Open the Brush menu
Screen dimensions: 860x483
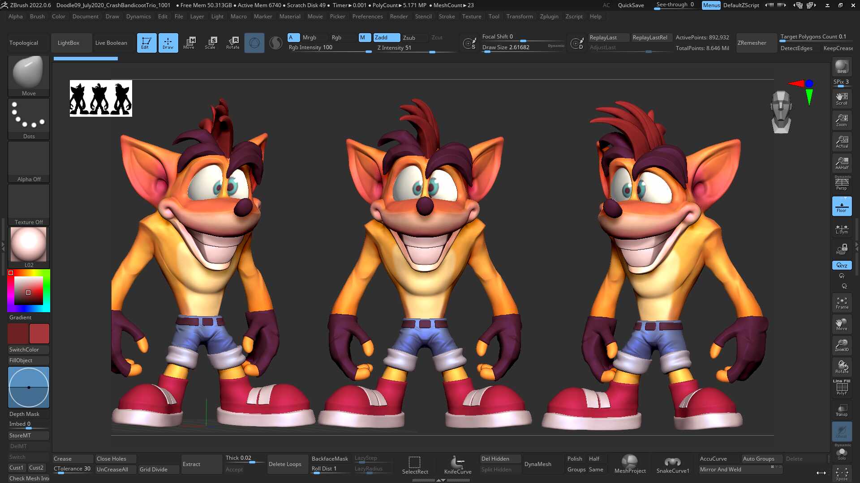tap(37, 17)
